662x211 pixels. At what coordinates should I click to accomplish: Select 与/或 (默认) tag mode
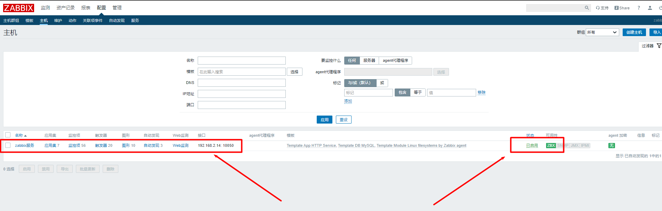point(360,83)
